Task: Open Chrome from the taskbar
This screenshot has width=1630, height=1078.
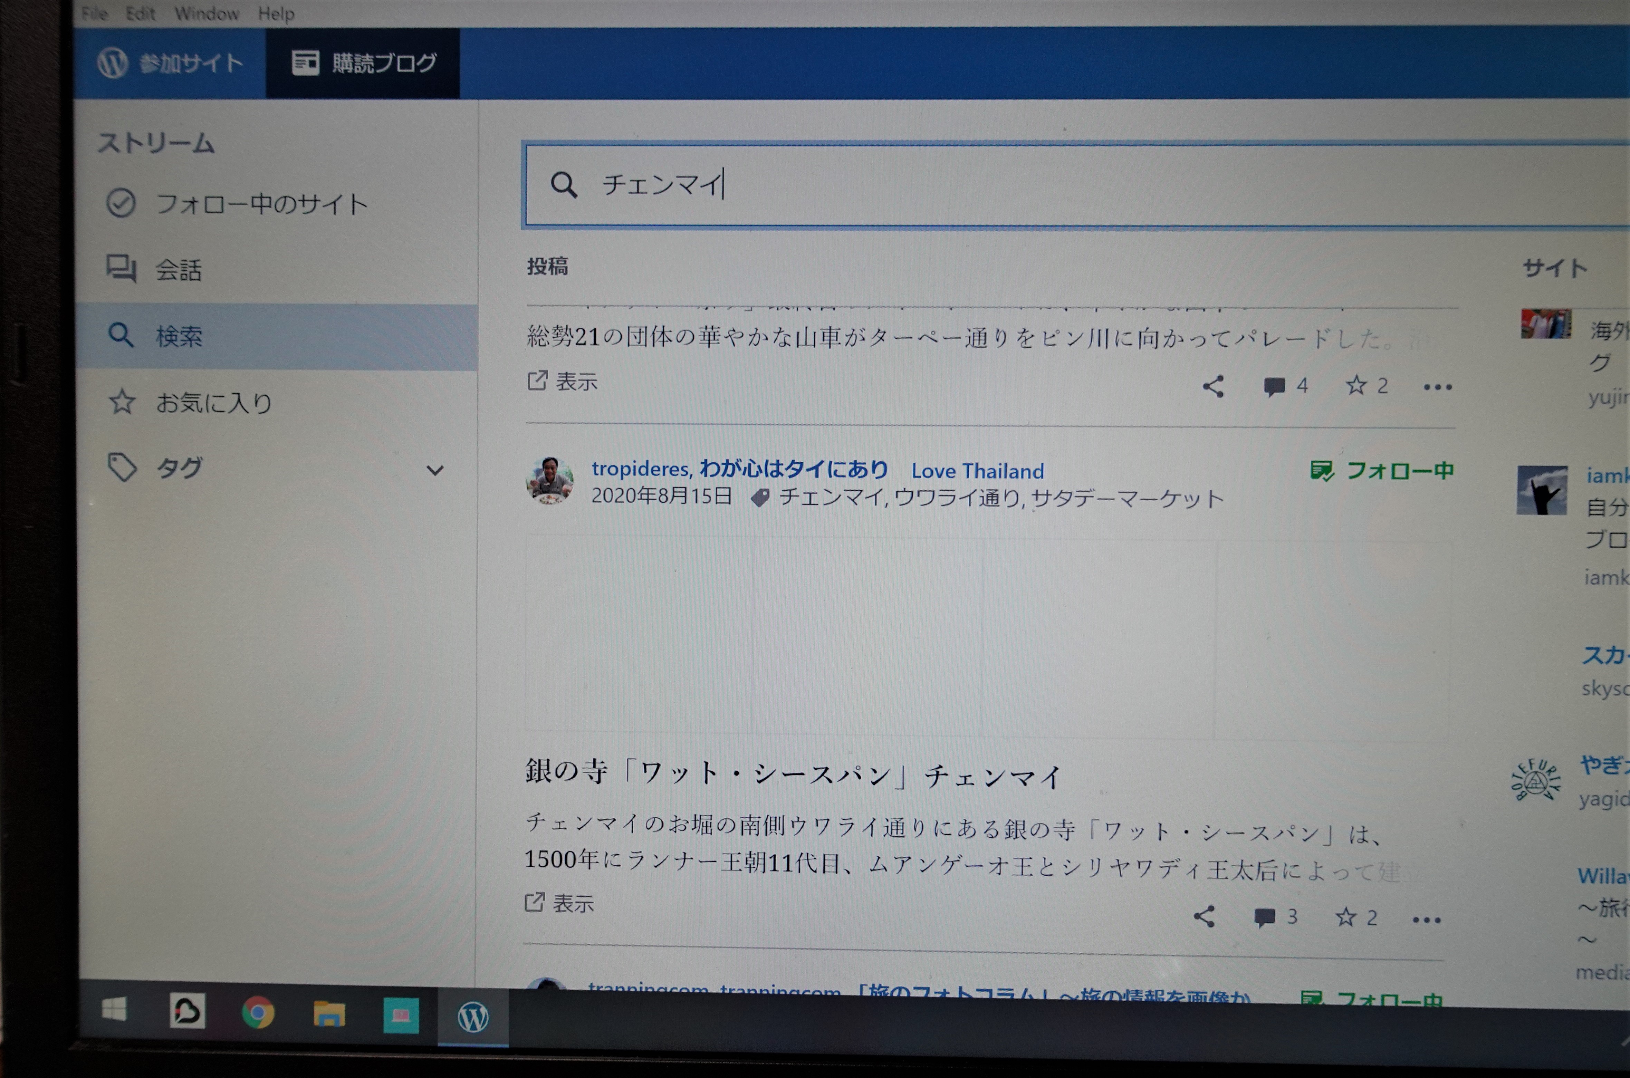Action: click(x=259, y=1013)
